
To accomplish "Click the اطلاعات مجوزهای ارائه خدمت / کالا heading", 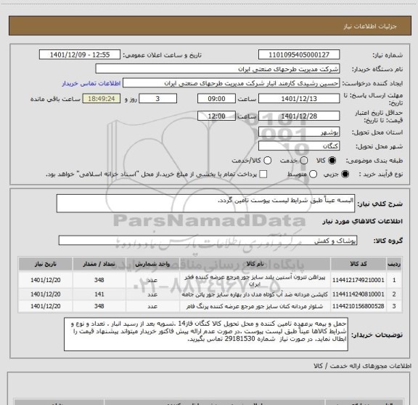I will [x=363, y=366].
